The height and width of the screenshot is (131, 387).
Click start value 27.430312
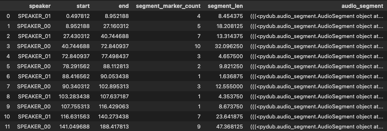77,36
